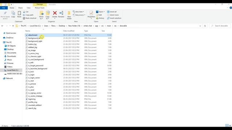Viewport: 232px width, 130px height.
Task: Expand the address bar history dropdown
Action: (x=200, y=26)
